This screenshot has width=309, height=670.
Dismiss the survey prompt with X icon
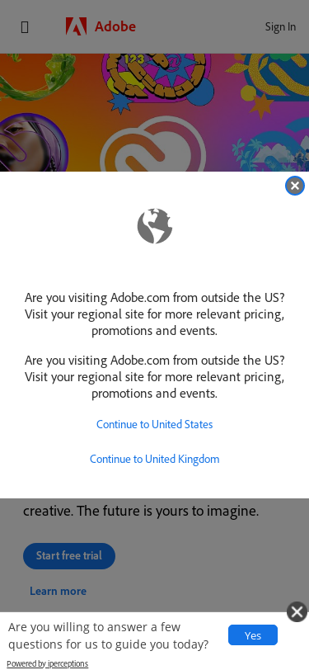point(297,611)
